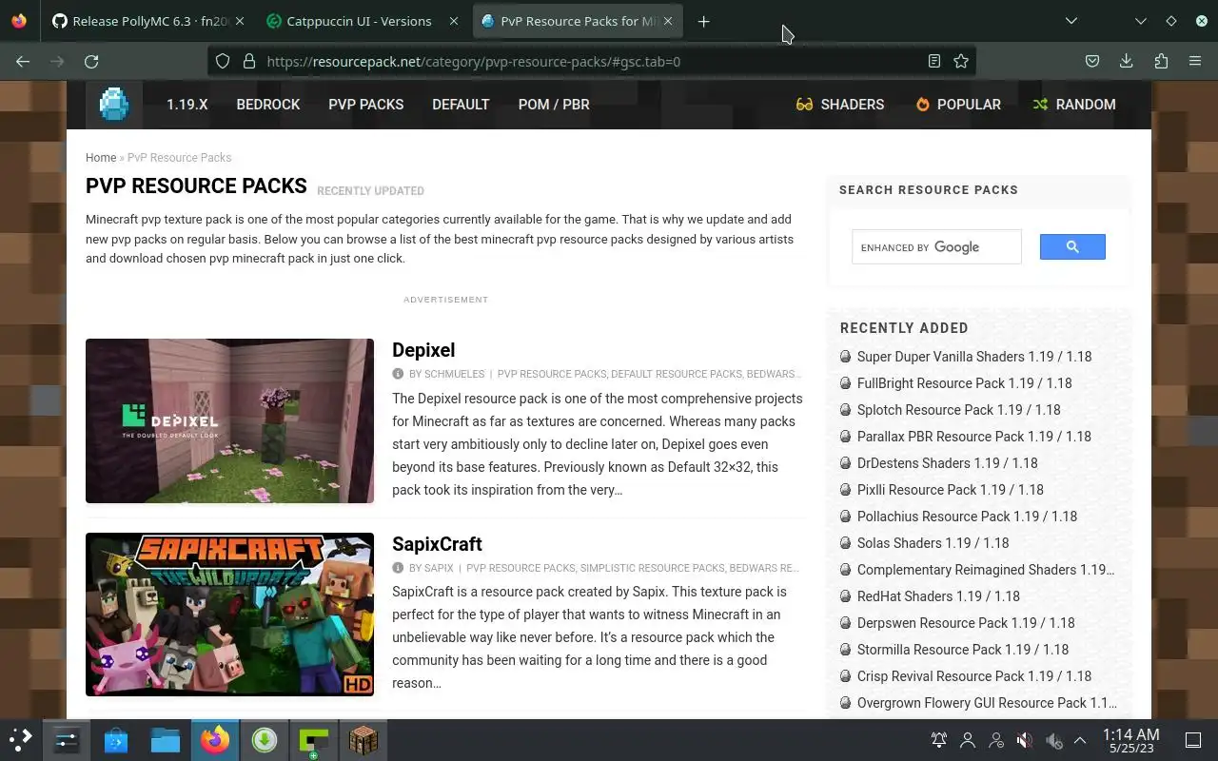Screen dimensions: 1218x761
Task: Select the PvP Resource Packs tab
Action: [x=578, y=21]
